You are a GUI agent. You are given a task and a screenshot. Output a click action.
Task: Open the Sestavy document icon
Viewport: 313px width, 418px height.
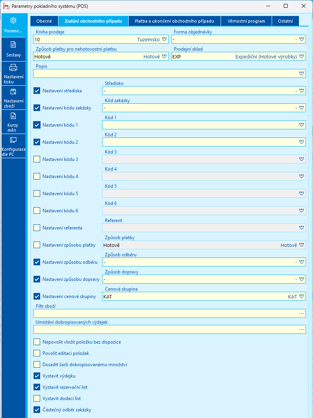pyautogui.click(x=13, y=44)
